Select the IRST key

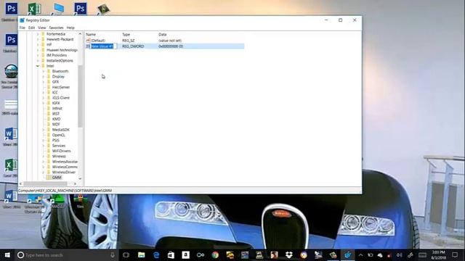tap(56, 114)
